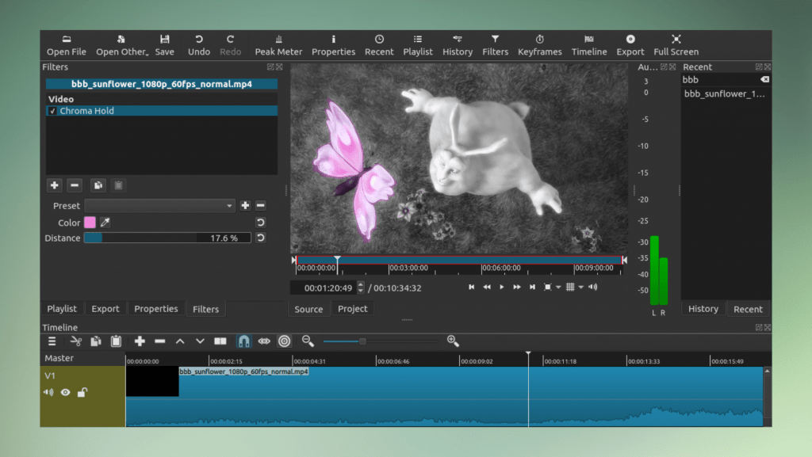812x457 pixels.
Task: Enter Full Screen mode
Action: click(676, 45)
